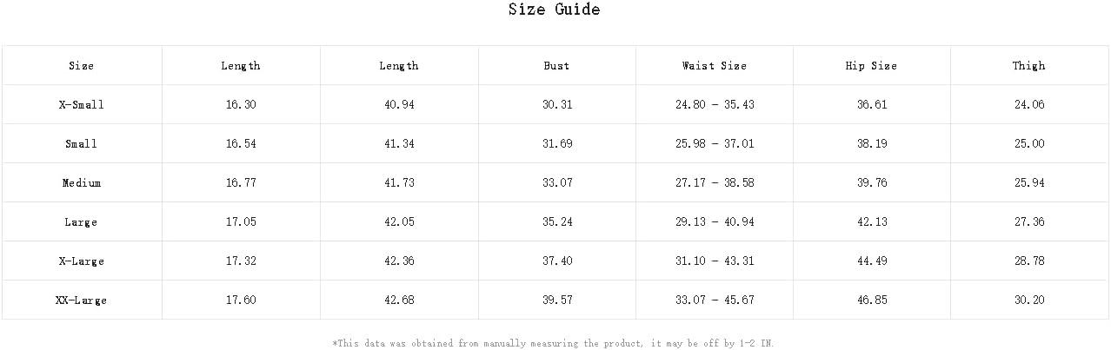The image size is (1111, 350).
Task: Select the Medium row label
Action: click(82, 183)
